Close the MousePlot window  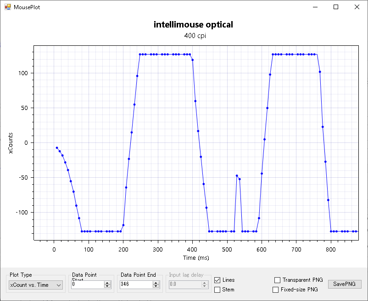[x=357, y=7]
